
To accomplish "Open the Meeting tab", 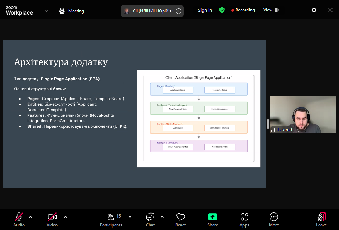I will (x=72, y=11).
